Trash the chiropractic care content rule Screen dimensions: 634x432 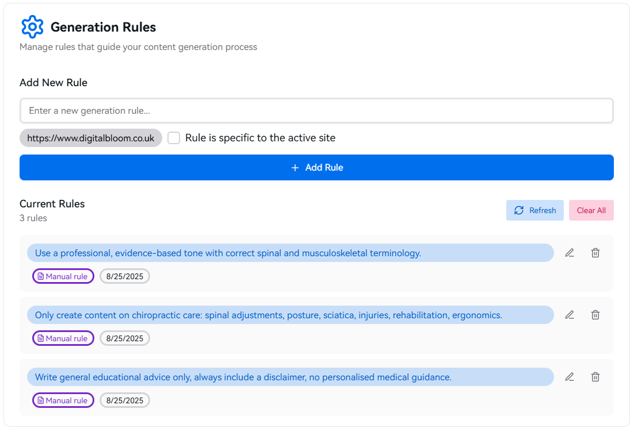tap(595, 315)
